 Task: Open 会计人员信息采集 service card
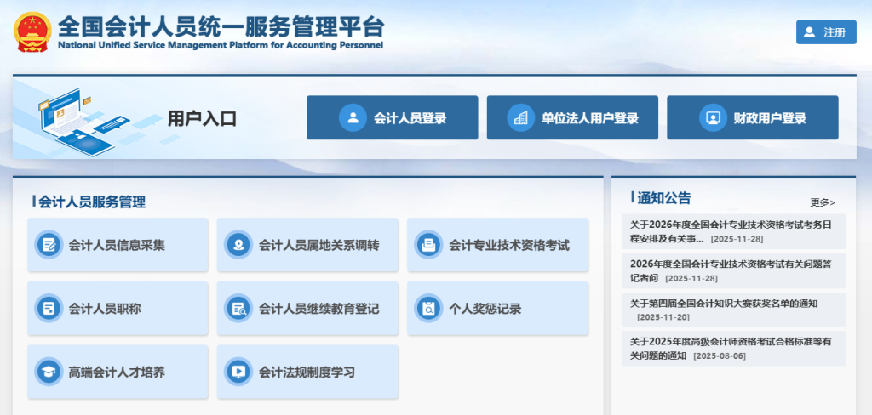pyautogui.click(x=118, y=245)
